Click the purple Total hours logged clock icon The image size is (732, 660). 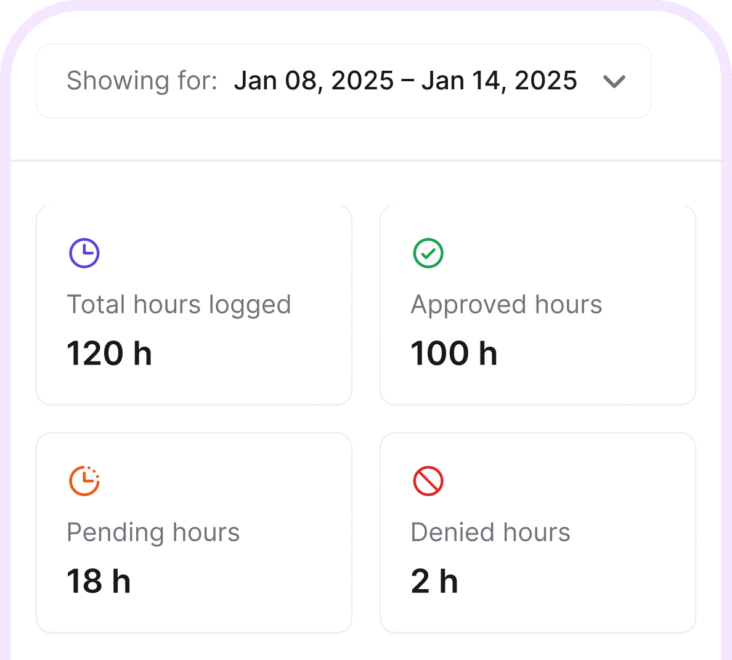tap(84, 252)
